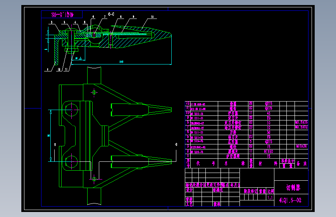
Task: Click the upper guard finger tip
Action: (x=171, y=110)
